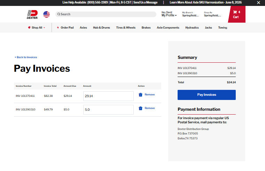Click the search magnifier icon

[x=59, y=14]
